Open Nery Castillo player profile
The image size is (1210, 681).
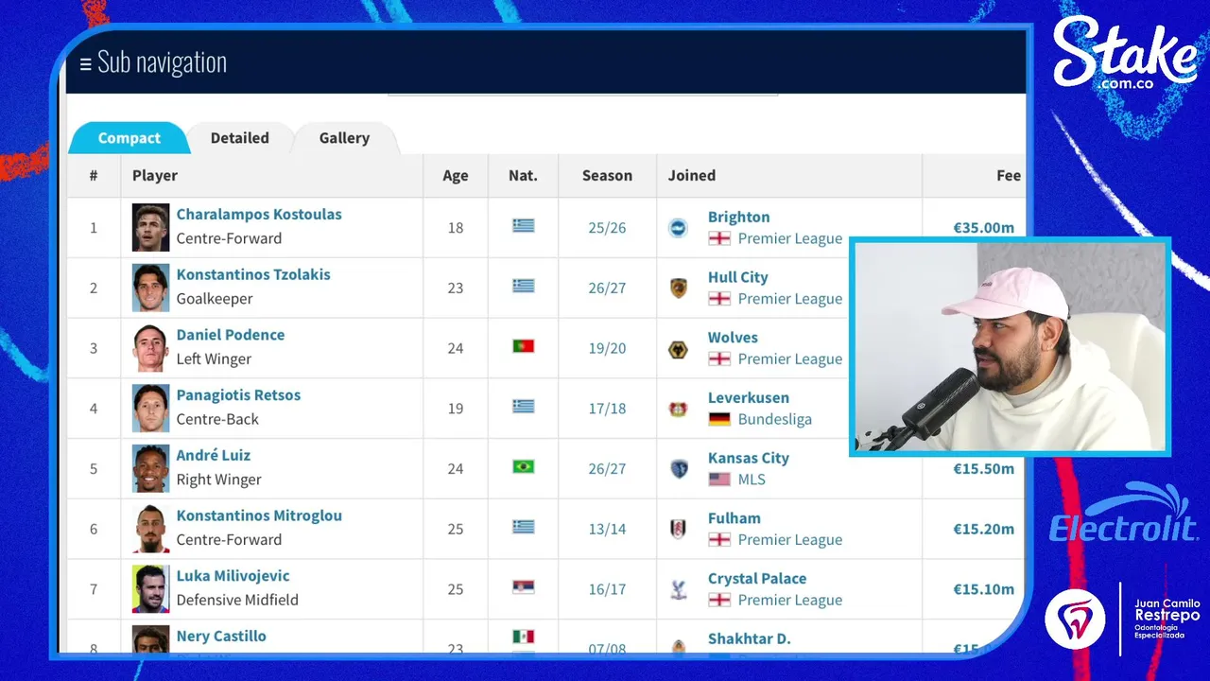pos(221,636)
